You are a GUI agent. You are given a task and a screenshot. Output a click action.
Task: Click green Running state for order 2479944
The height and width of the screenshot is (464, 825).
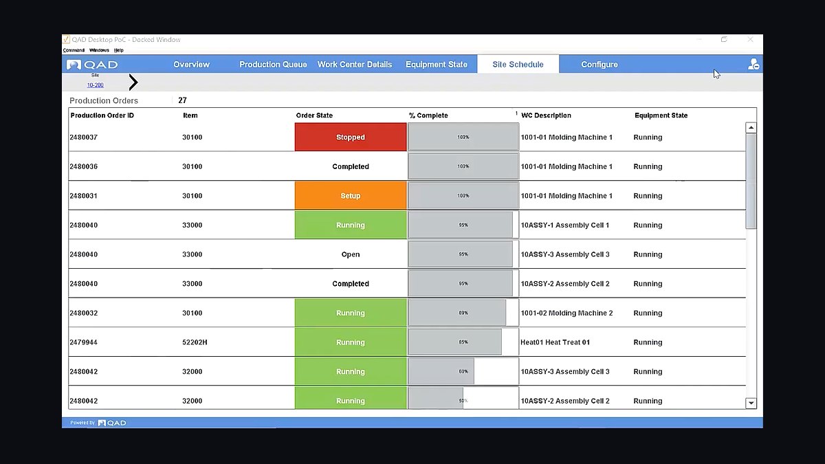pyautogui.click(x=351, y=342)
